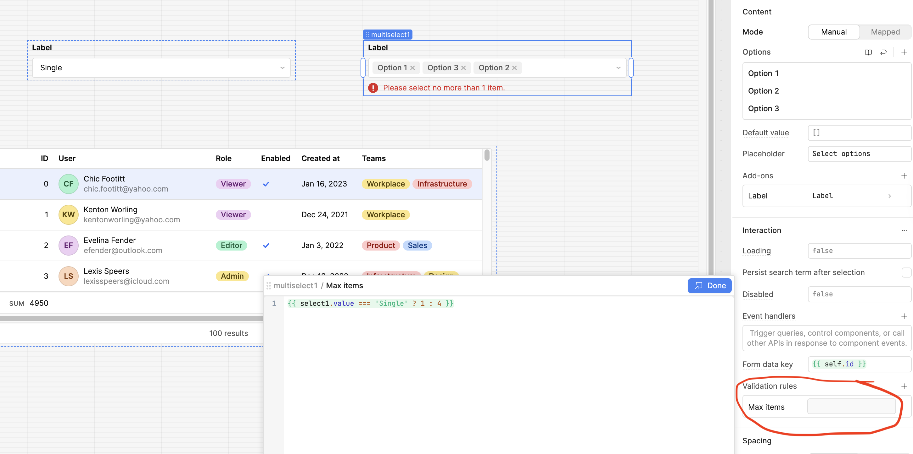Switch Mode to Mapped
This screenshot has width=913, height=454.
(x=885, y=32)
